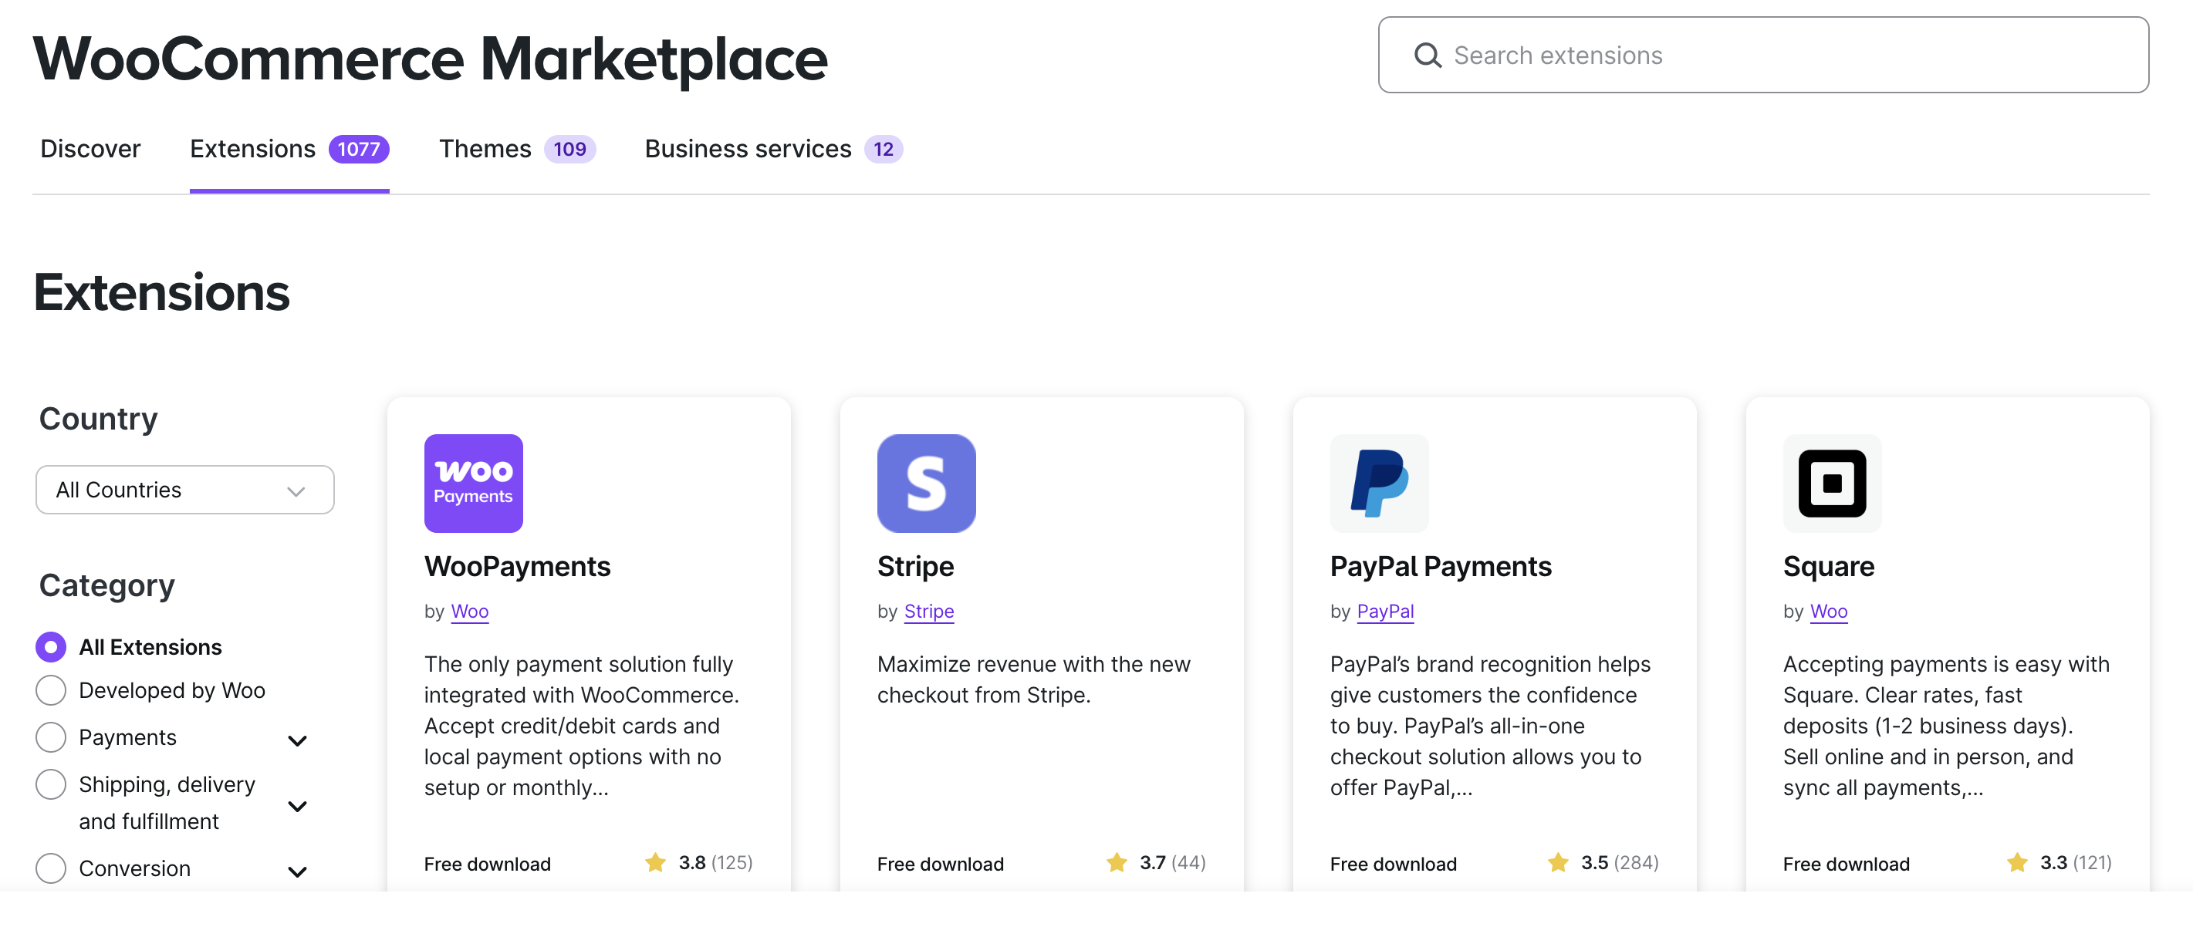
Task: Open the PayPal vendor link
Action: click(1385, 612)
